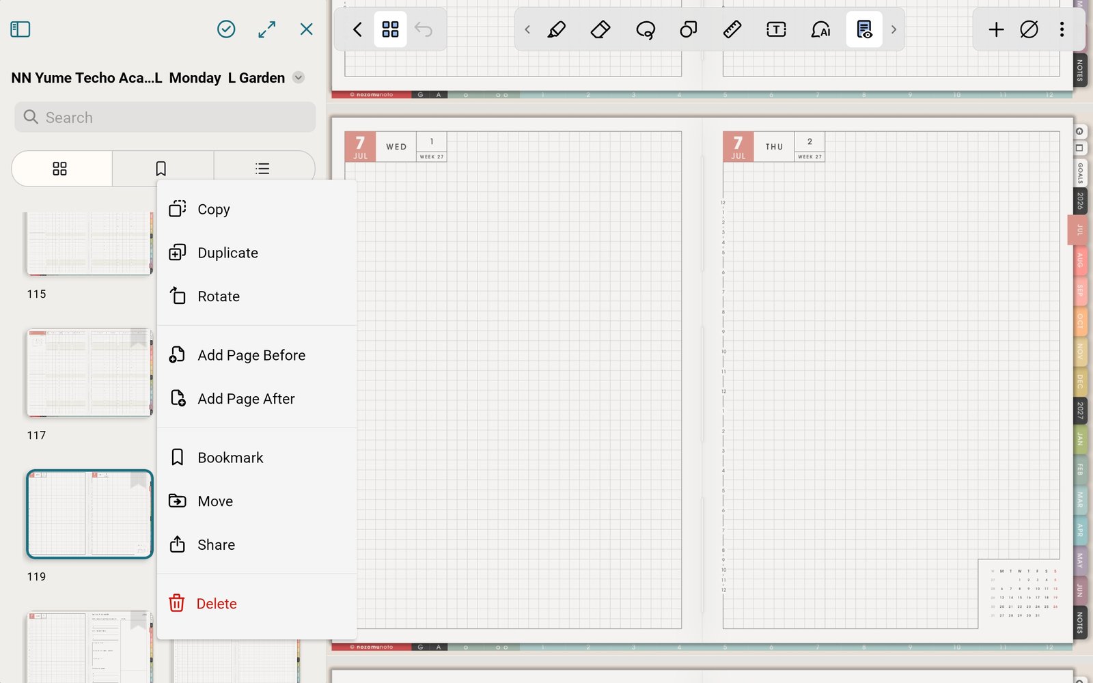Image resolution: width=1093 pixels, height=683 pixels.
Task: Click the 7 JUL date block on Thursday page
Action: click(738, 147)
